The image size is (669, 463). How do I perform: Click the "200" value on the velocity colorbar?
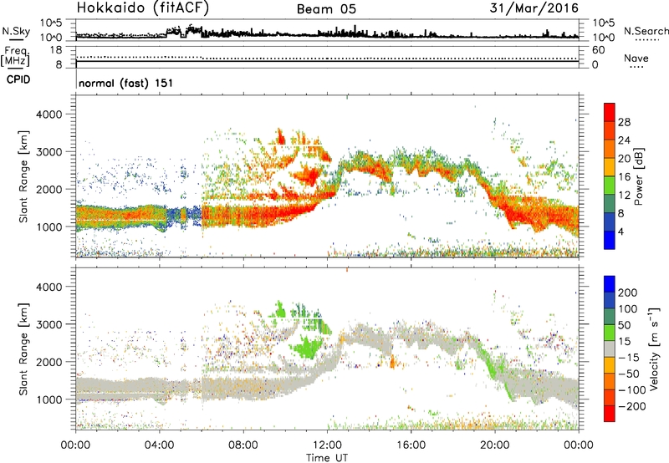click(628, 293)
